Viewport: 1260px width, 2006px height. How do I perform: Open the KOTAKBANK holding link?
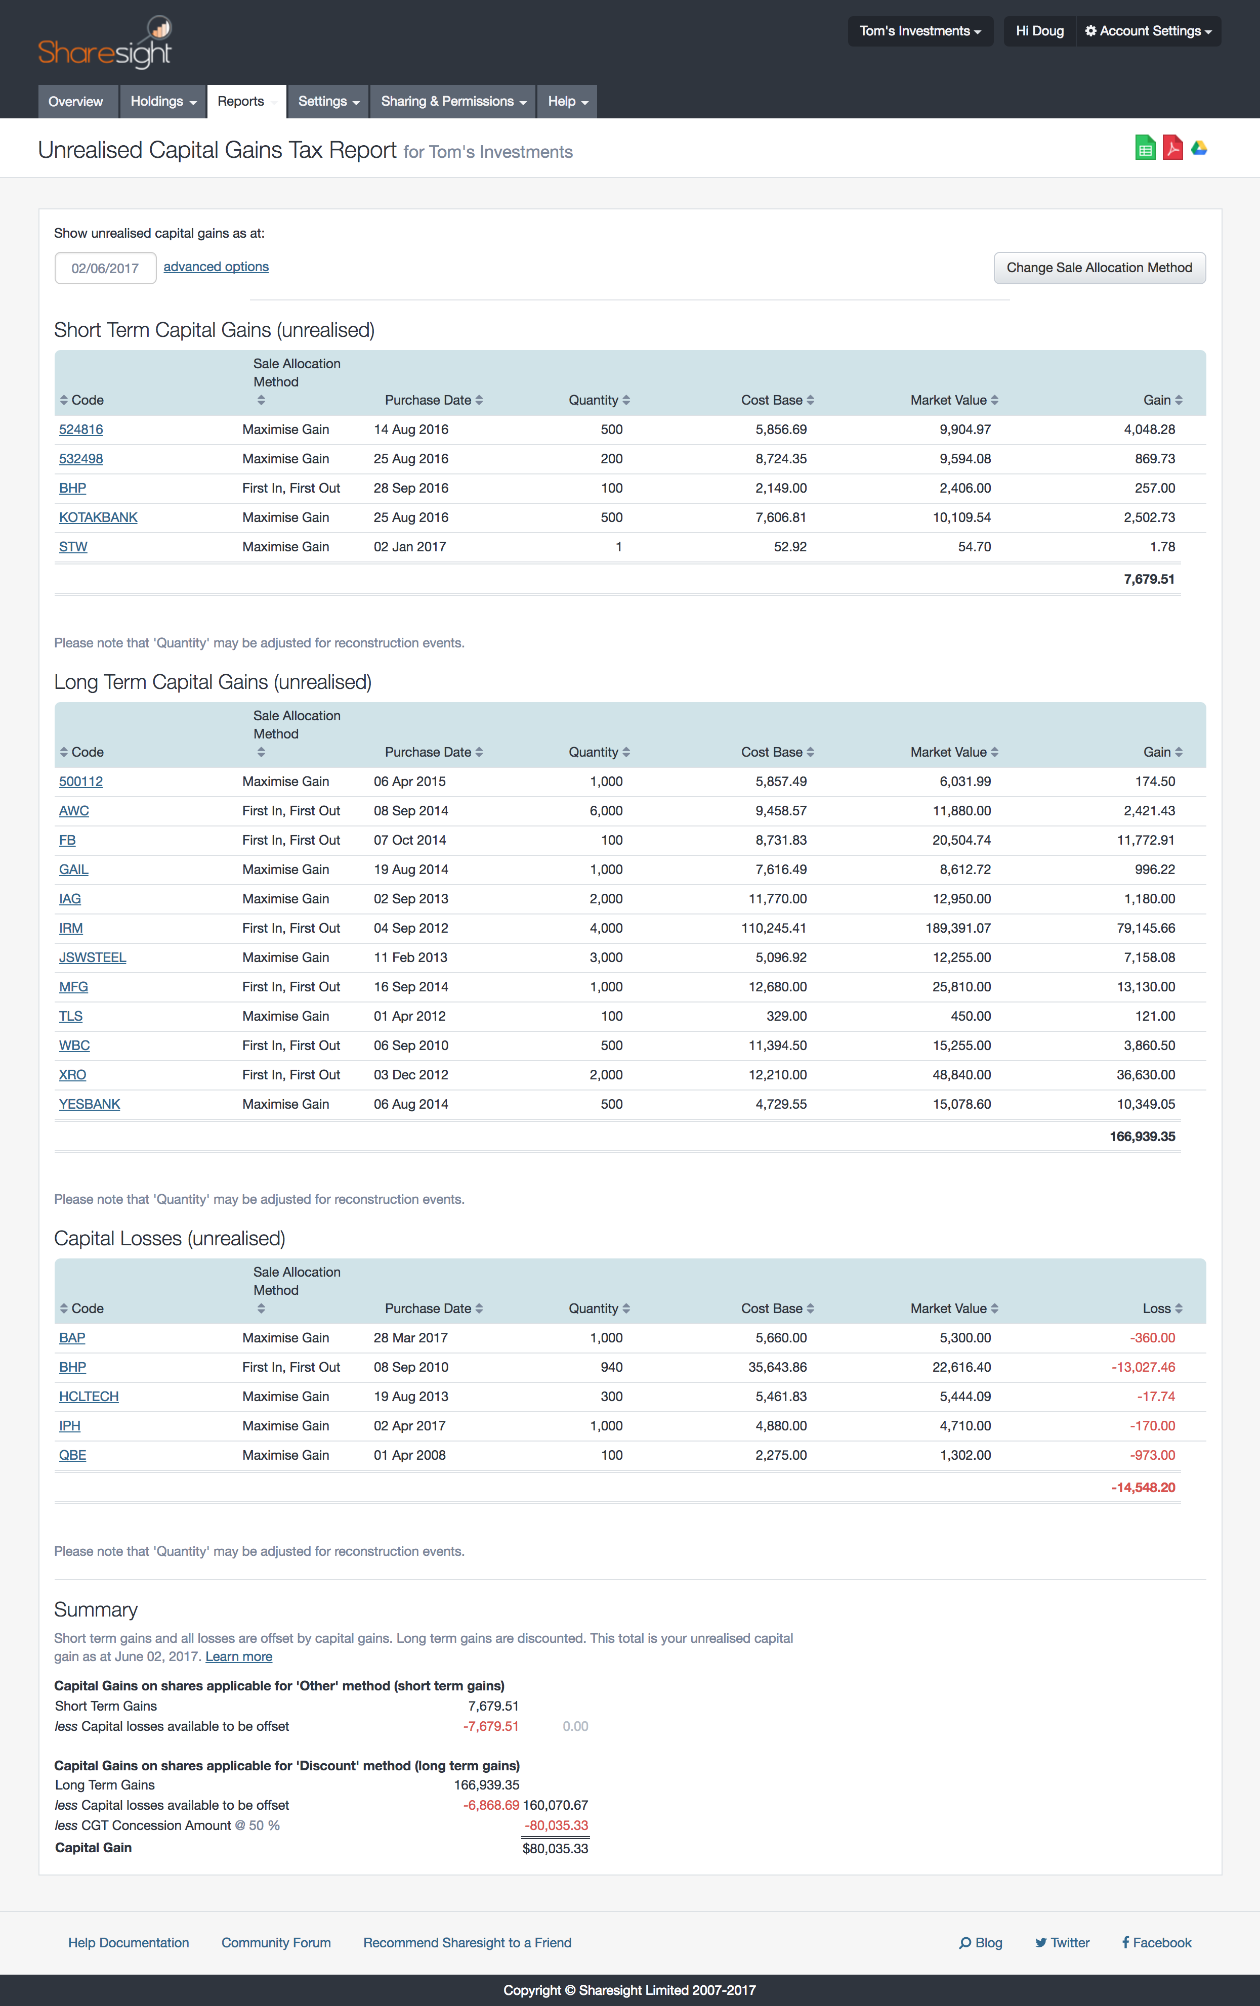(x=98, y=517)
